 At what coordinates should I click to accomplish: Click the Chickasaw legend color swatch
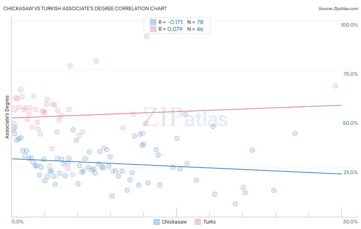tap(157, 222)
